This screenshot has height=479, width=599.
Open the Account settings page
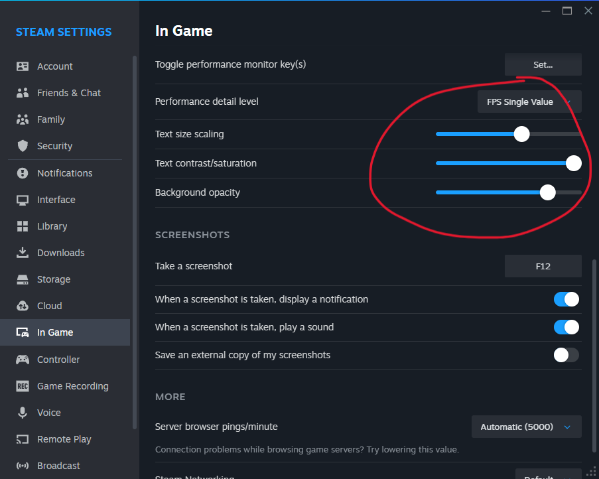(x=65, y=66)
